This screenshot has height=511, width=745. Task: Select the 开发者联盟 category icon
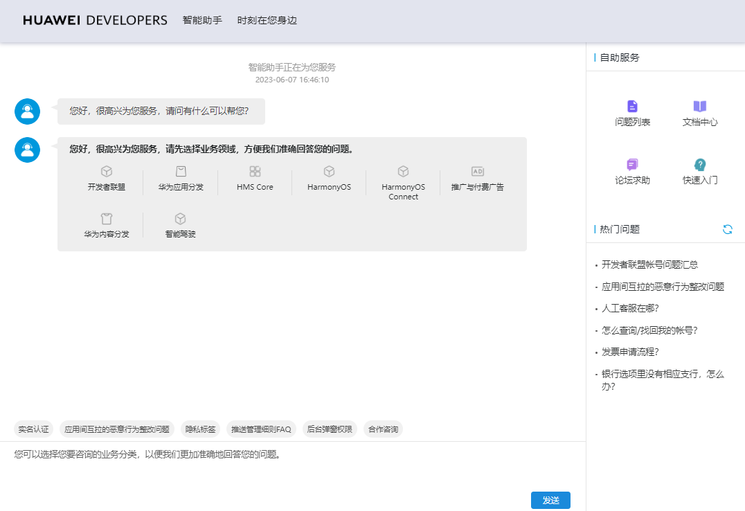tap(107, 171)
